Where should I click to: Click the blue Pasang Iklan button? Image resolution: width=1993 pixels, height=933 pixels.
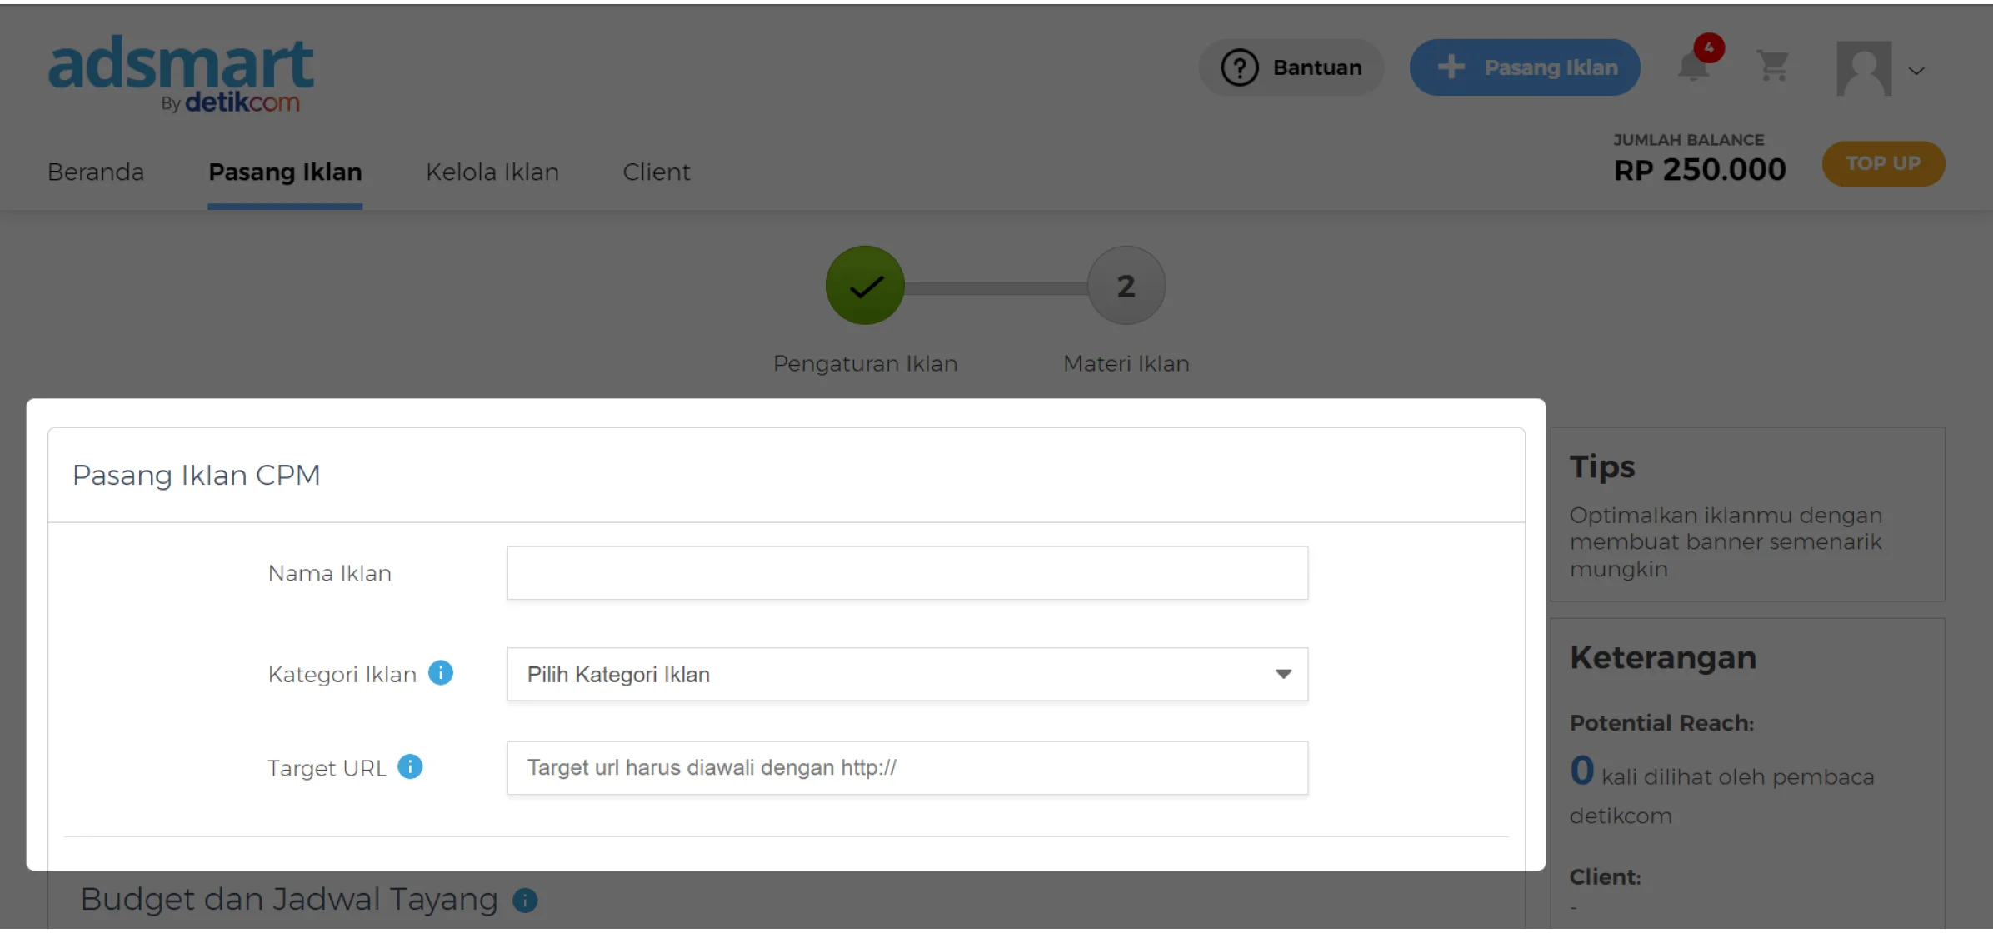coord(1525,67)
